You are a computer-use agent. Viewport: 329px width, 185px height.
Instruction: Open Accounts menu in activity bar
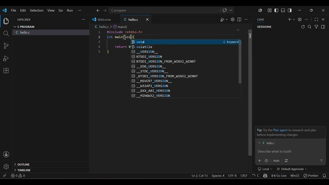6,154
